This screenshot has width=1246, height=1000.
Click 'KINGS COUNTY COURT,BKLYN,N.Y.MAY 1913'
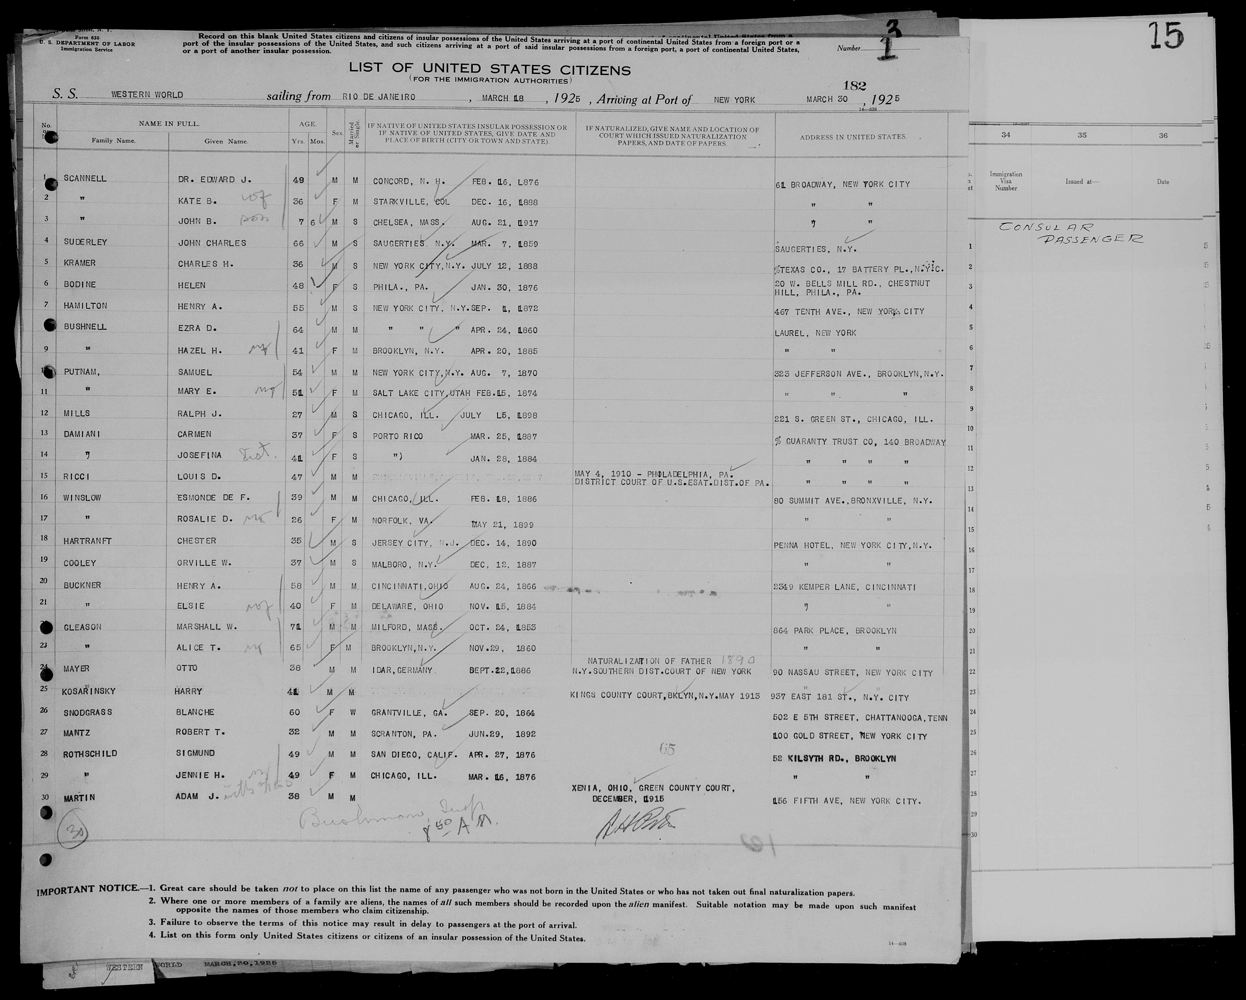coord(665,696)
